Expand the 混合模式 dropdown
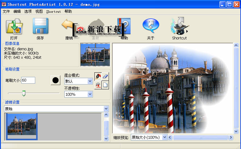Image resolution: width=241 pixels, height=149 pixels. tap(90, 81)
